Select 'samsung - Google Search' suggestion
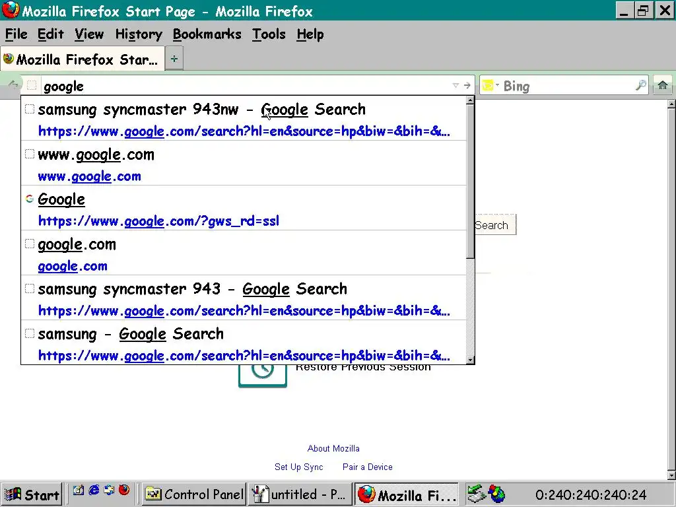Viewport: 676px width, 507px height. tap(244, 343)
